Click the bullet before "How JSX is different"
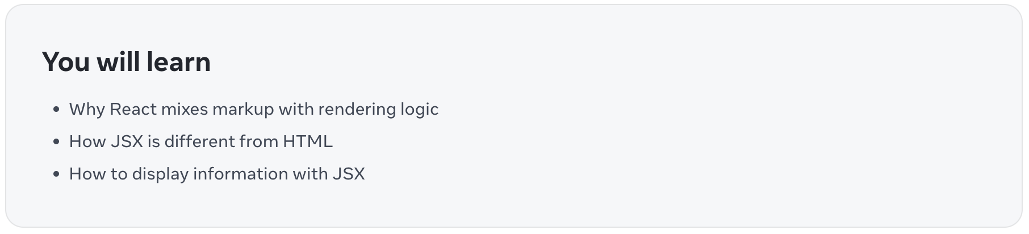Screen dimensions: 1029x234 pyautogui.click(x=56, y=141)
